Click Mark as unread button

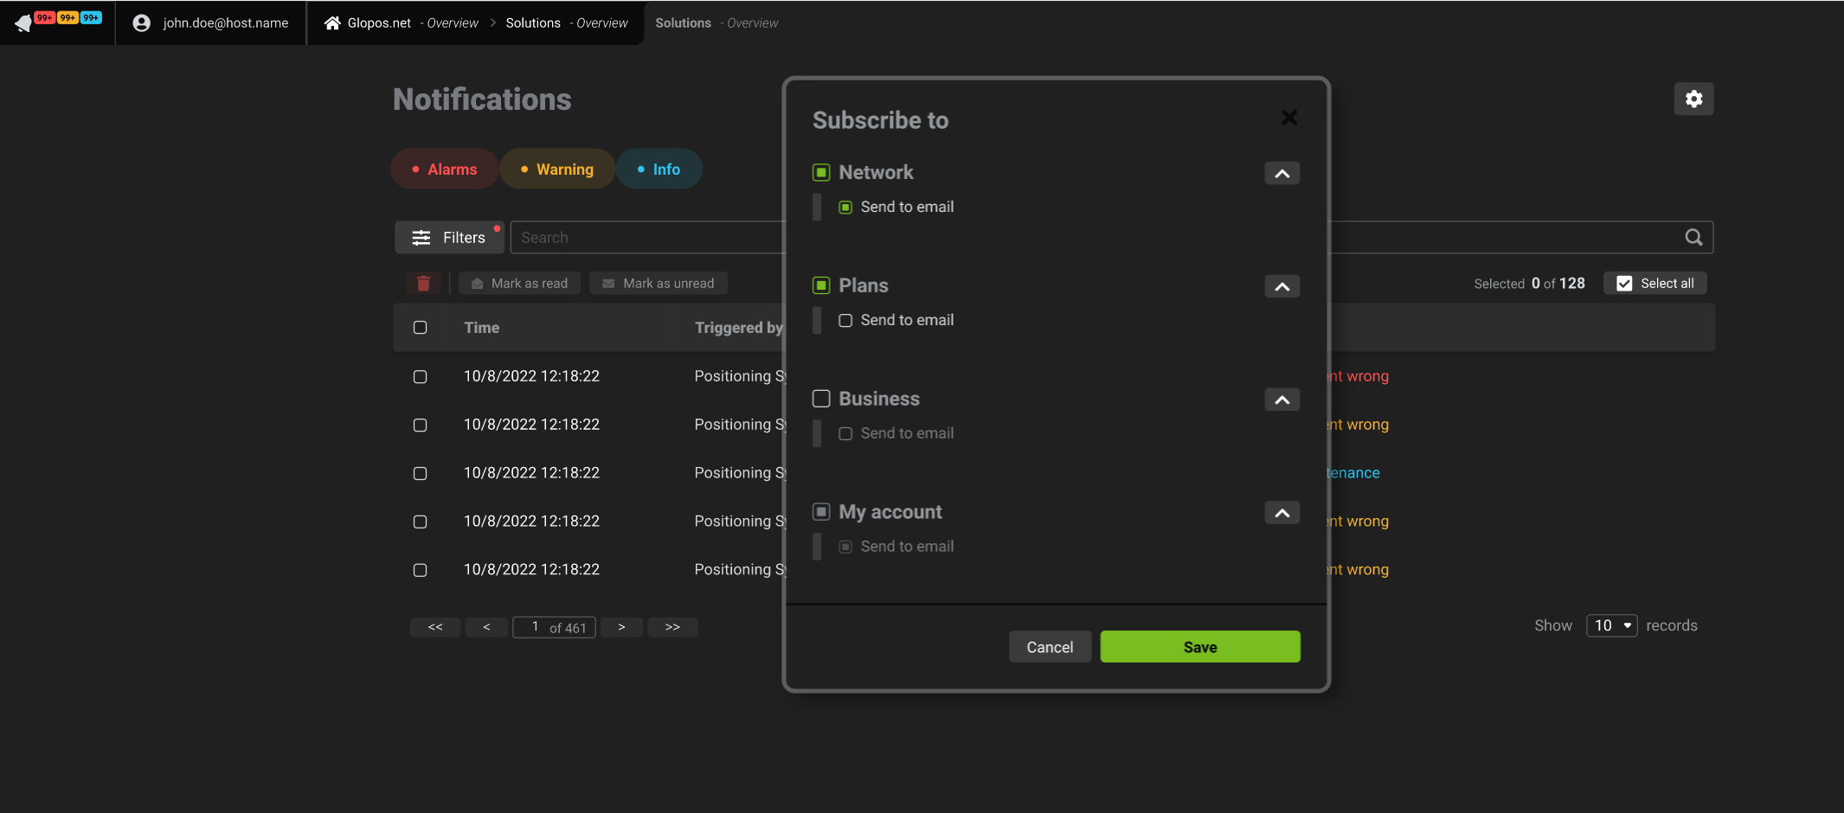(659, 284)
